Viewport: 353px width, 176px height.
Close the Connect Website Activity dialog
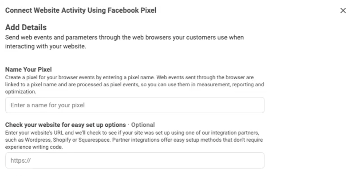(x=343, y=11)
